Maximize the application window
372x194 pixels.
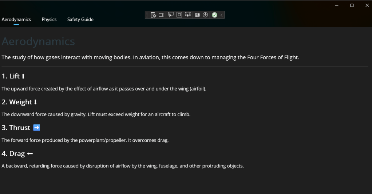(x=352, y=5)
